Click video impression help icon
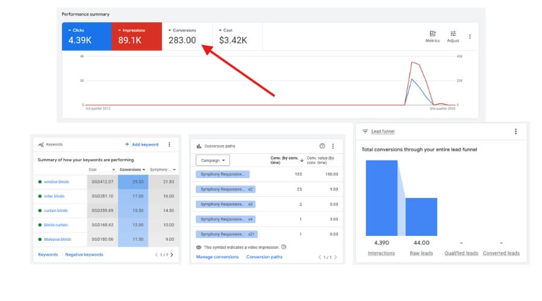This screenshot has height=301, width=542. click(x=284, y=247)
